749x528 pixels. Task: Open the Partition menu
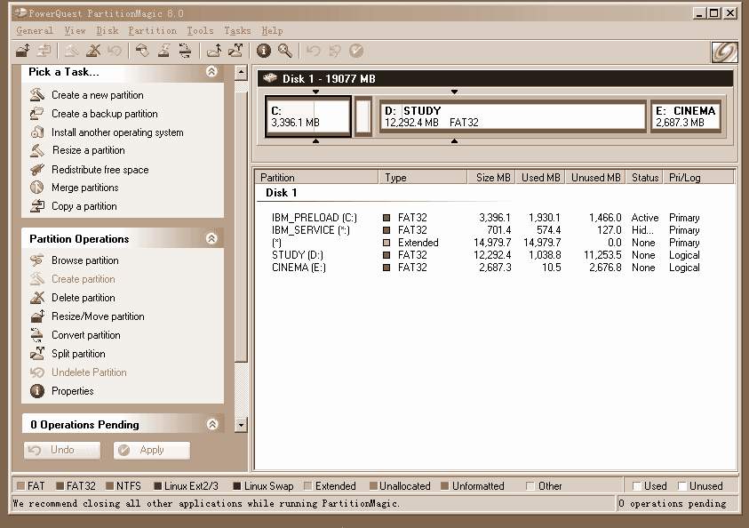pyautogui.click(x=153, y=30)
